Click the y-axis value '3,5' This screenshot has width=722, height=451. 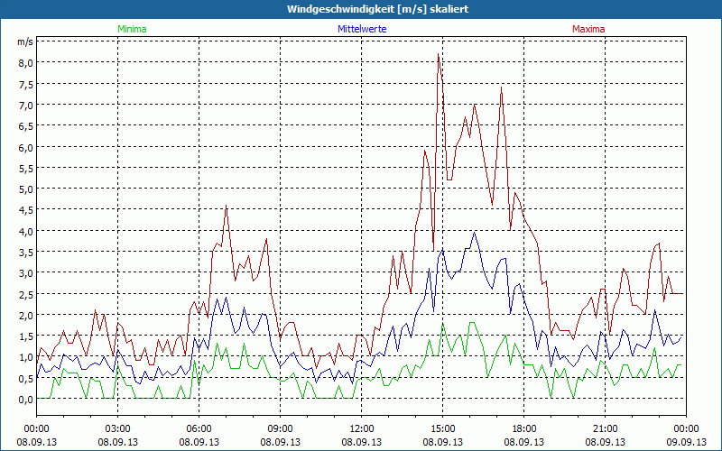tap(26, 253)
